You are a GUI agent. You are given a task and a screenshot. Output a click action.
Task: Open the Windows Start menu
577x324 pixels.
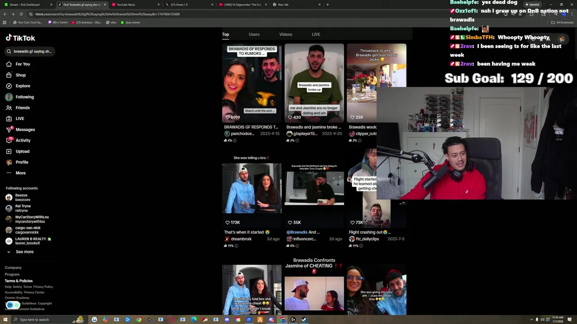point(5,319)
